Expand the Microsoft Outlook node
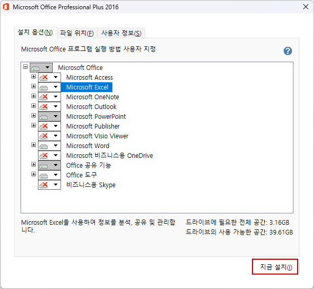Viewport: 314px width, 289px height. pyautogui.click(x=34, y=105)
